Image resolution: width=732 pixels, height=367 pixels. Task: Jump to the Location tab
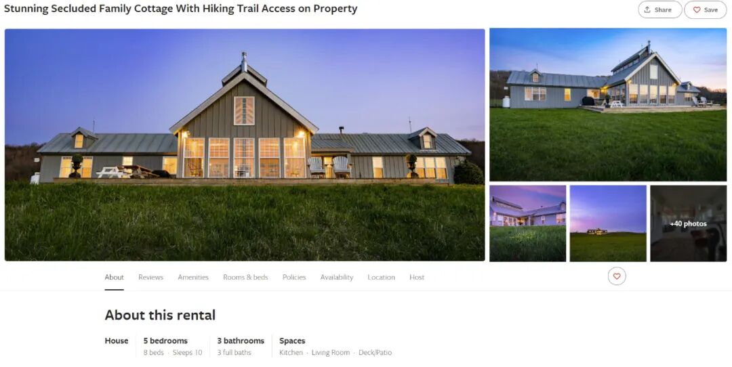(x=381, y=277)
